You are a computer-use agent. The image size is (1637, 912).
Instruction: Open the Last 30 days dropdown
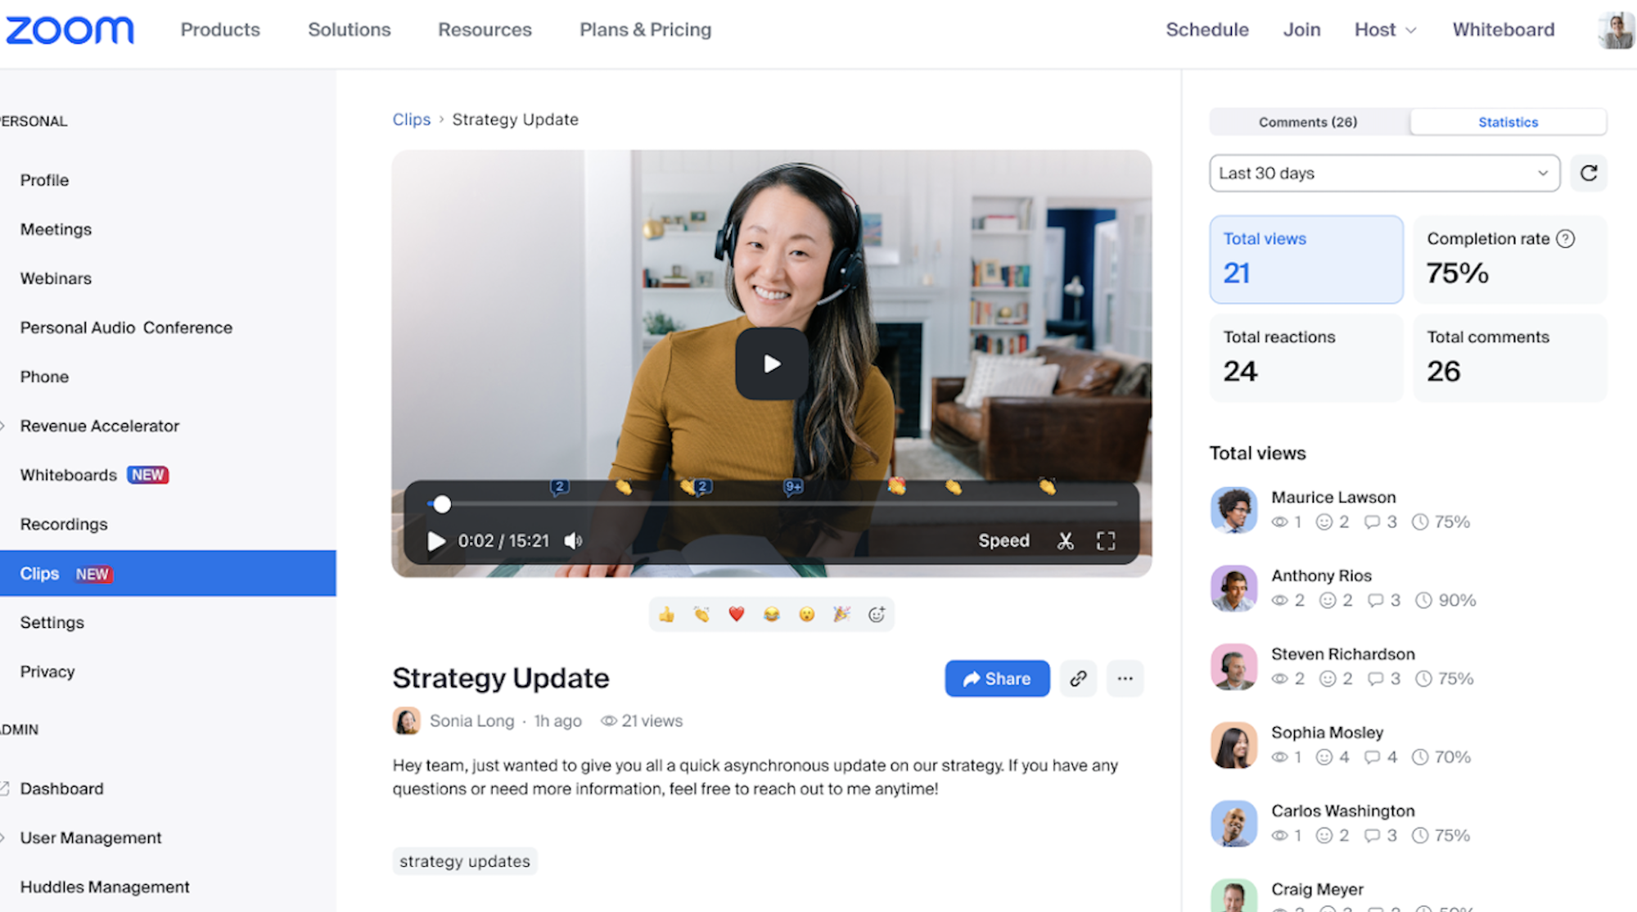click(1385, 174)
